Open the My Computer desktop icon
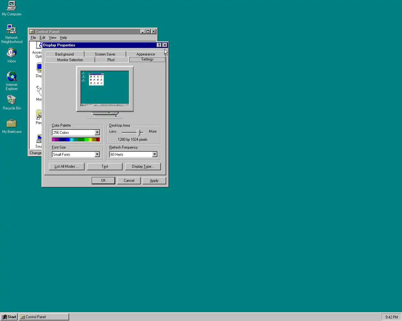 [x=12, y=8]
